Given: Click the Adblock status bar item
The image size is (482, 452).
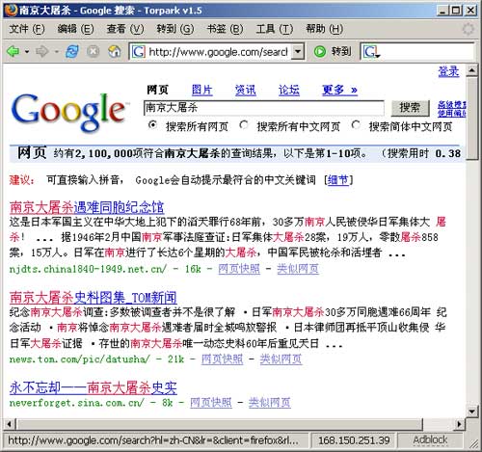Looking at the screenshot, I should pyautogui.click(x=430, y=439).
